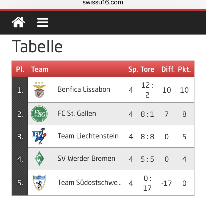
Task: Click the Diff. column header
Action: [168, 69]
